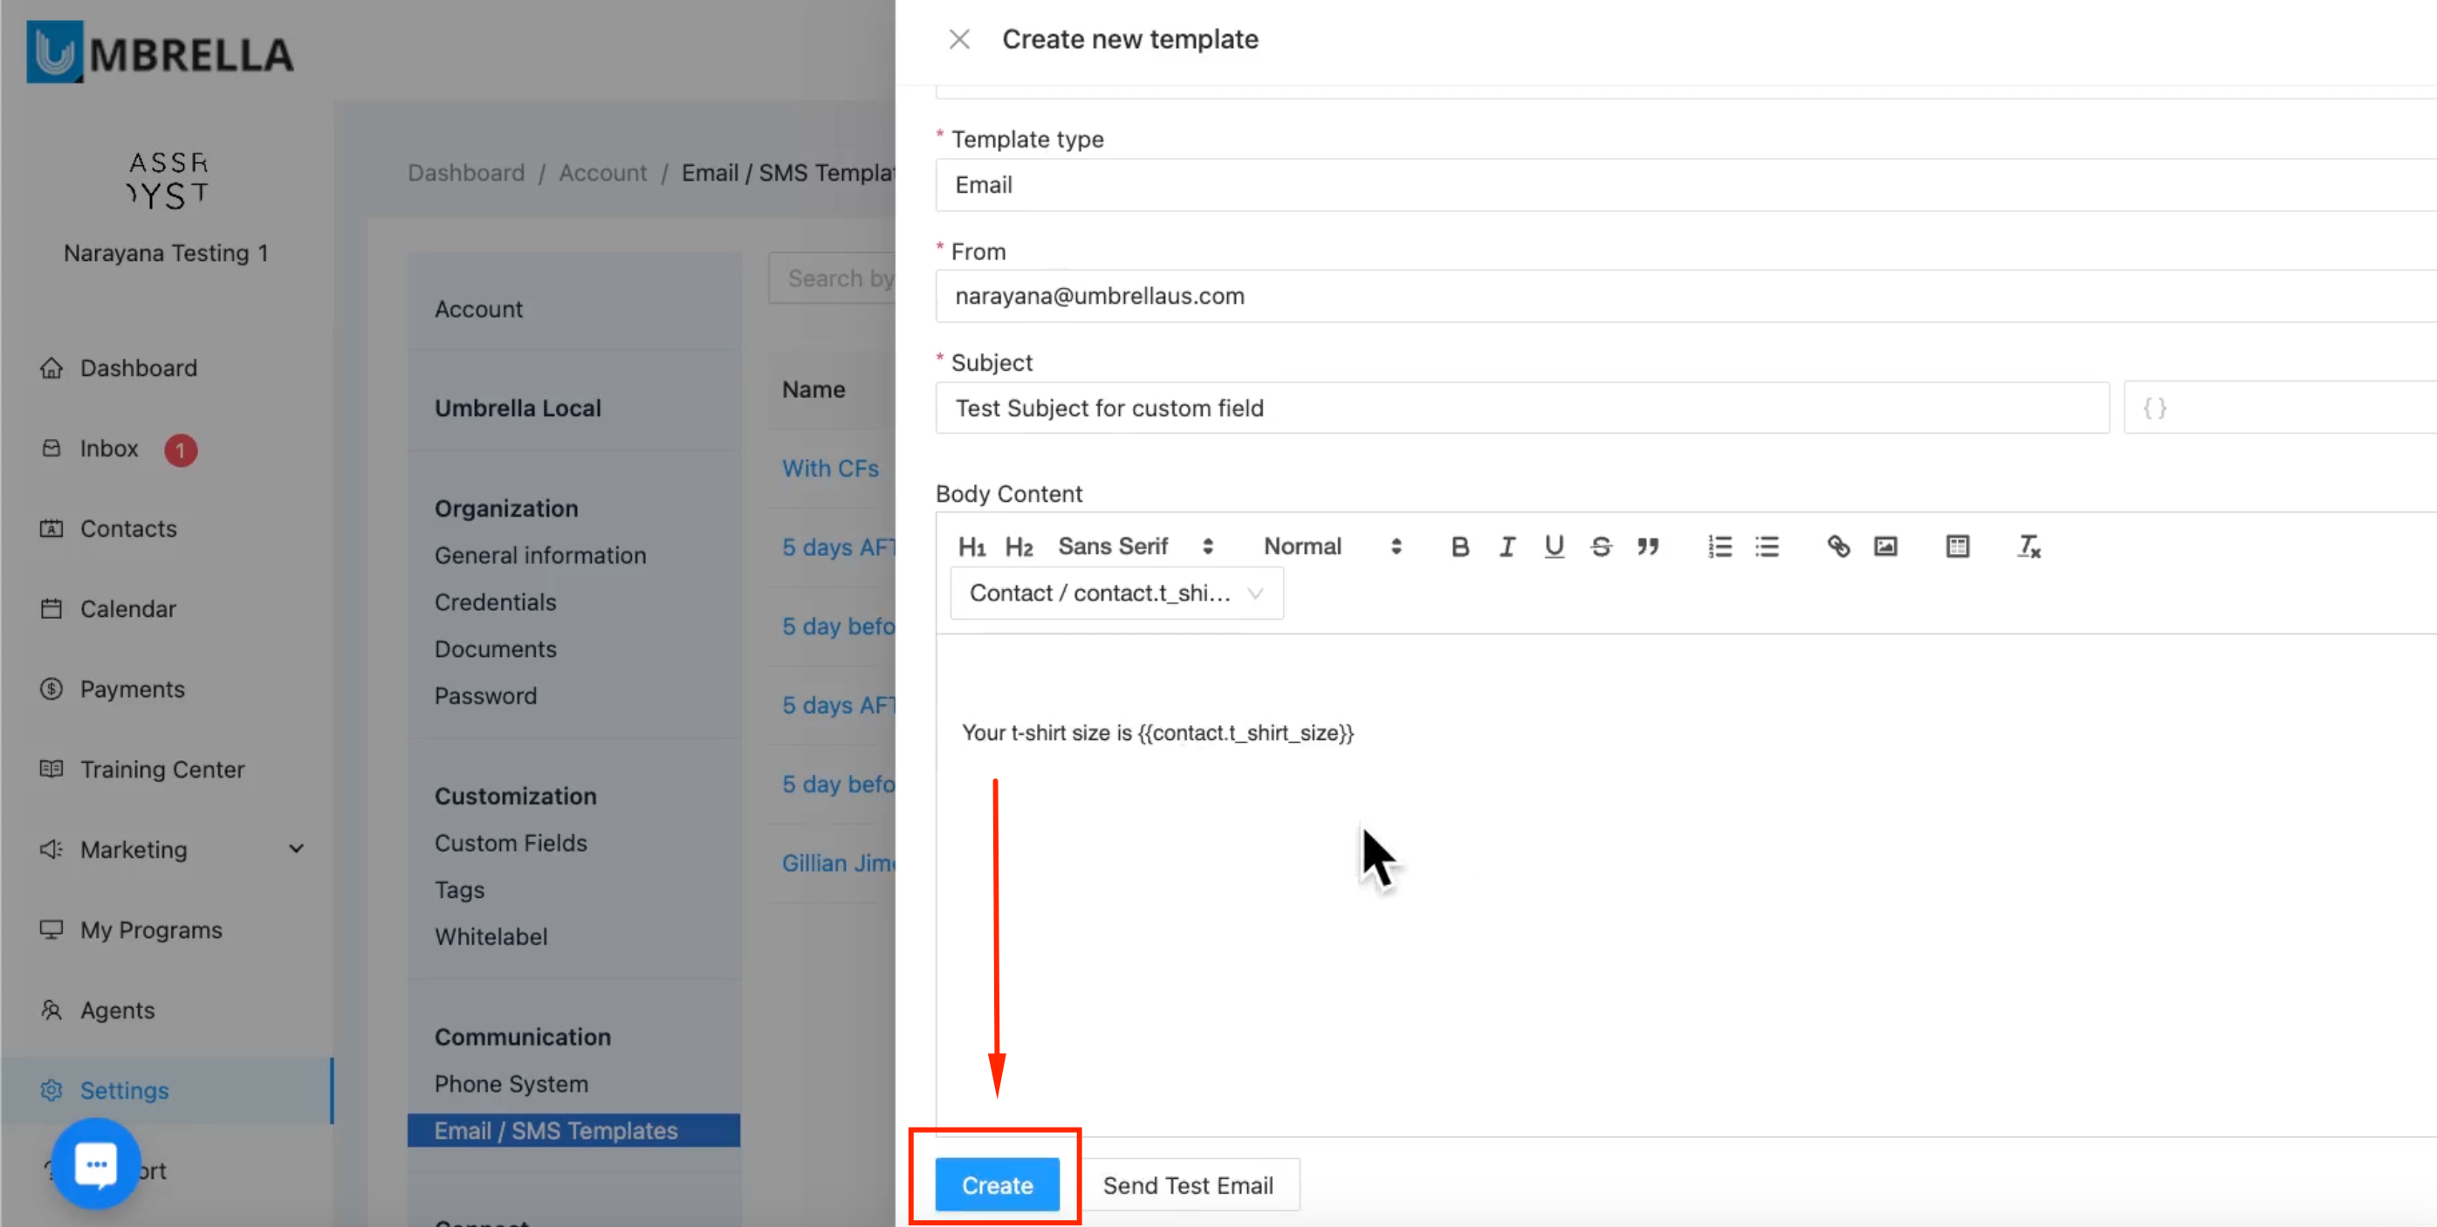The width and height of the screenshot is (2437, 1227).
Task: Clear text formatting with Tx icon
Action: (x=2029, y=547)
